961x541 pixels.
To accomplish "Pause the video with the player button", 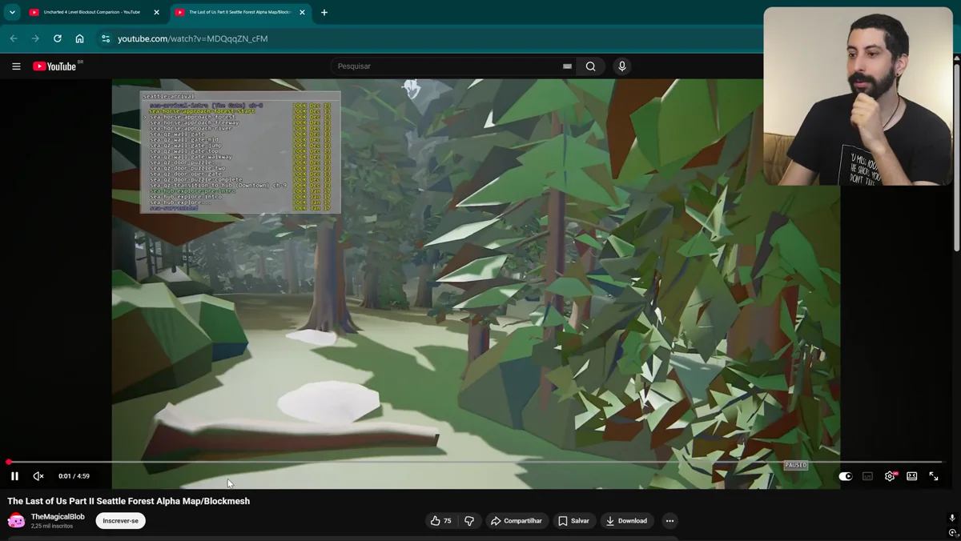I will click(14, 476).
